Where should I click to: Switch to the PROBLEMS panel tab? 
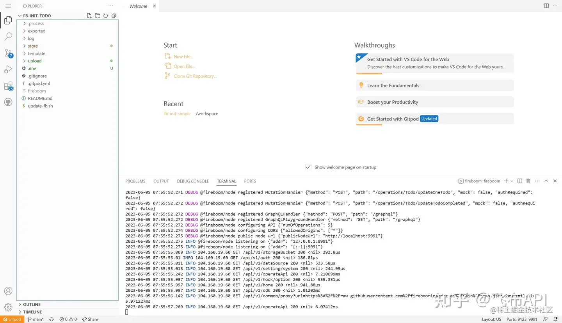[135, 181]
